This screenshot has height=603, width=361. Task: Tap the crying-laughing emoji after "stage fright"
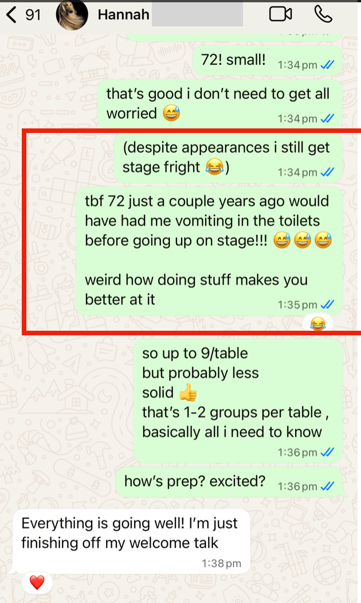click(214, 167)
